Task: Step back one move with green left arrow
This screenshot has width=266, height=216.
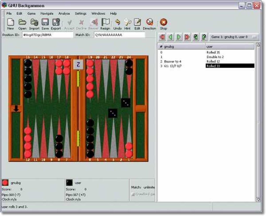Action: click(x=171, y=37)
